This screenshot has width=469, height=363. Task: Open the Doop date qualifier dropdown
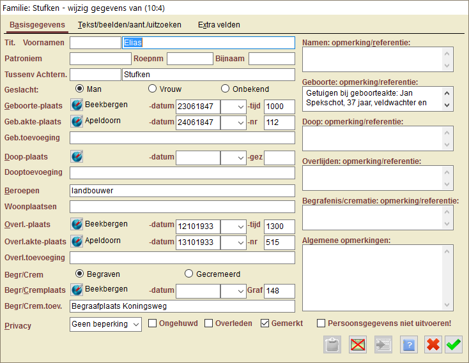coord(234,158)
